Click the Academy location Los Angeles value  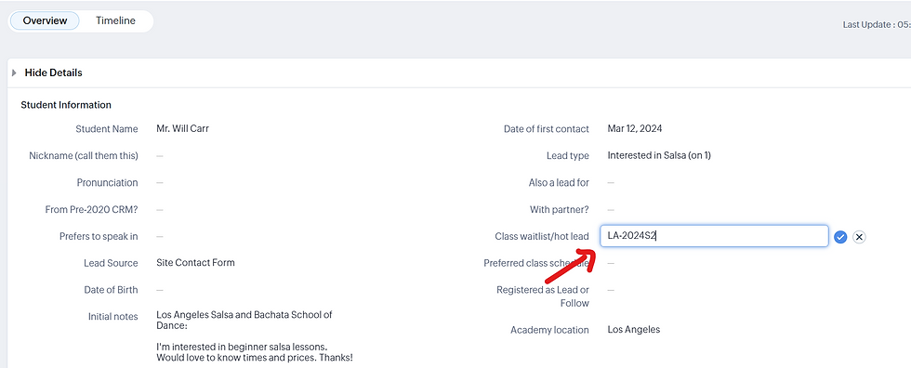click(634, 330)
